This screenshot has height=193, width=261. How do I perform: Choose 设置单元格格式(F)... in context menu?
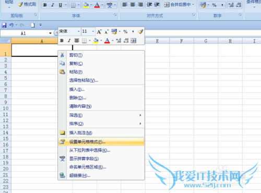[x=101, y=142]
